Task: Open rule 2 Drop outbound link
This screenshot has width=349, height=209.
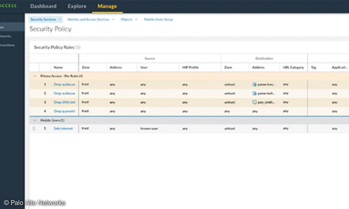Action: tap(64, 93)
